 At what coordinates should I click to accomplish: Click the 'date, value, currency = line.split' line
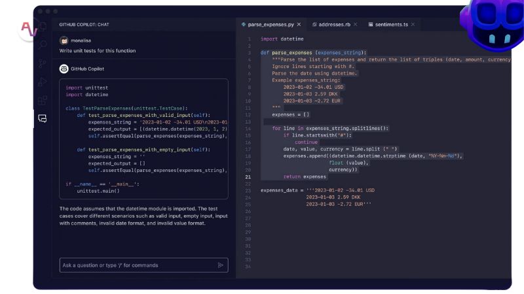(340, 149)
